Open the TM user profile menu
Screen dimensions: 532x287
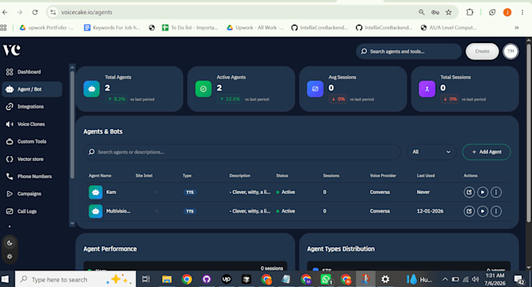(511, 52)
